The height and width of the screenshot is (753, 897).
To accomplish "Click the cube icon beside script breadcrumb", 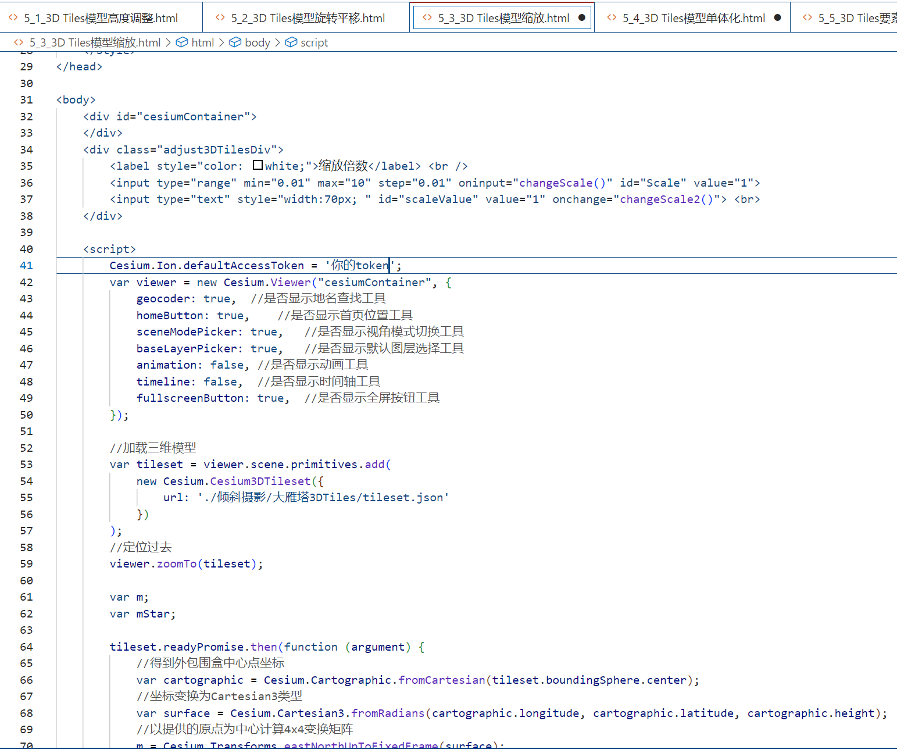I will point(291,42).
